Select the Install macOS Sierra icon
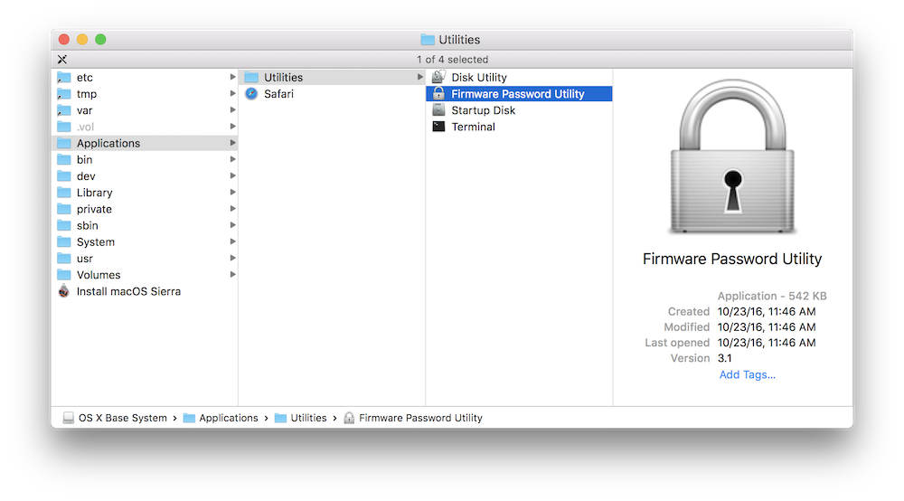 click(x=64, y=291)
